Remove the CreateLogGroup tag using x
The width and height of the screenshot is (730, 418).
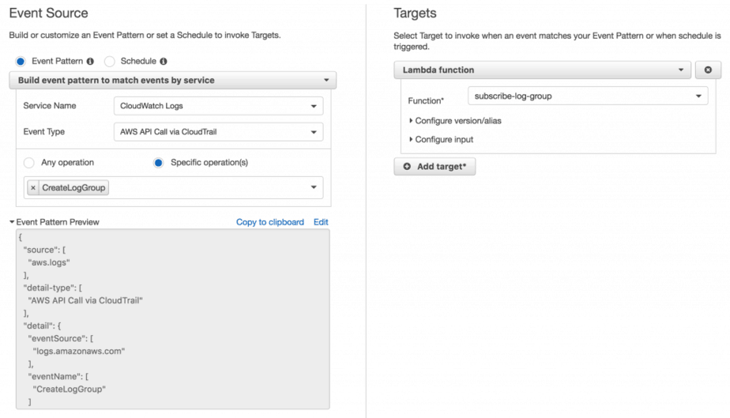[33, 187]
